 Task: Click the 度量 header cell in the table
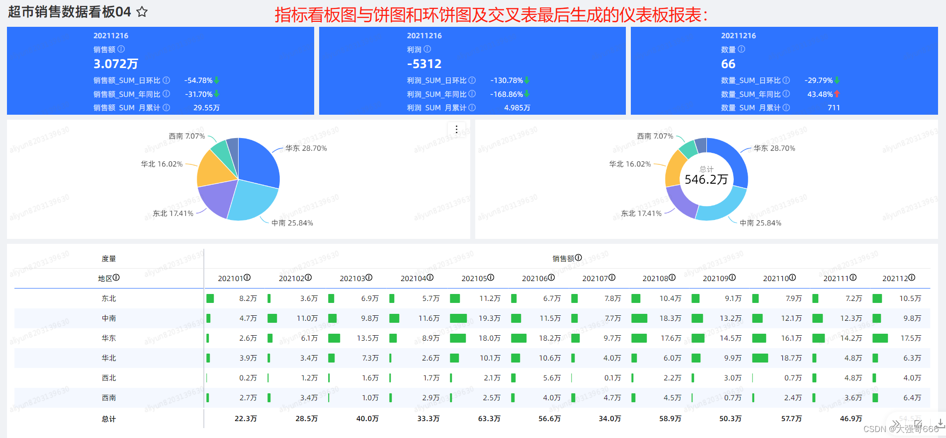click(x=109, y=258)
